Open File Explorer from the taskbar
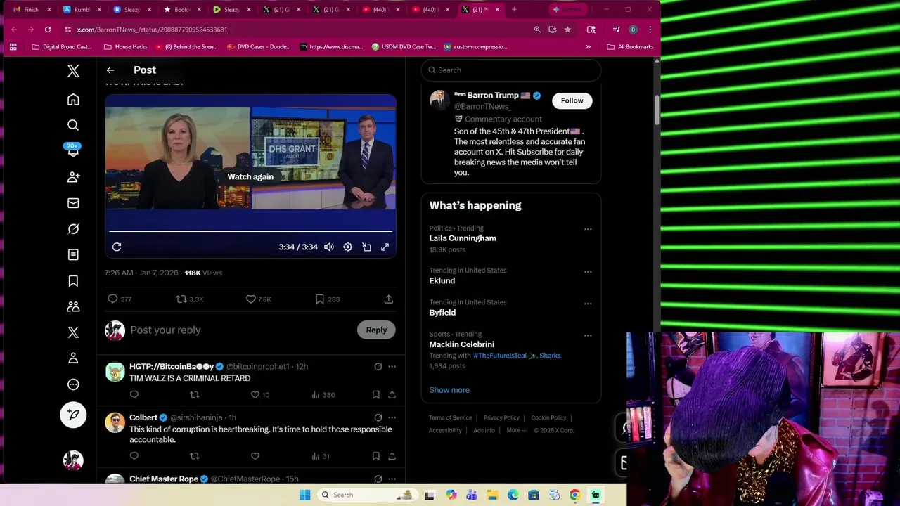Viewport: 900px width, 506px height. point(492,495)
